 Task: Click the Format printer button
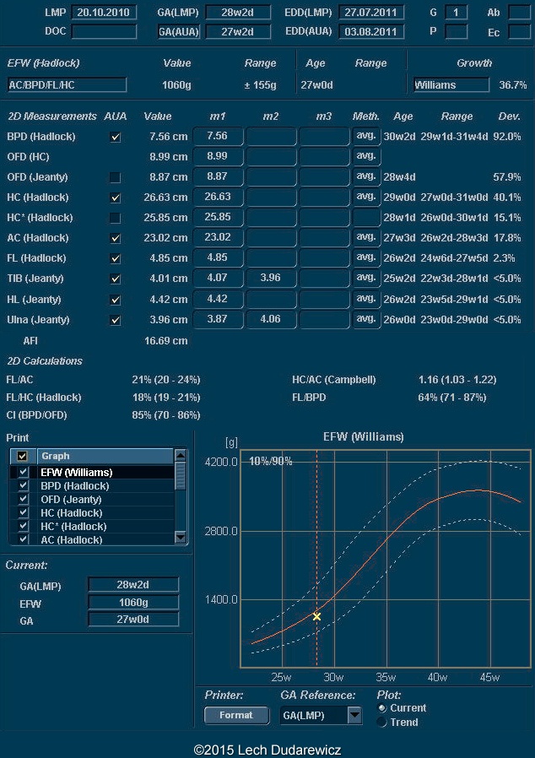[236, 715]
